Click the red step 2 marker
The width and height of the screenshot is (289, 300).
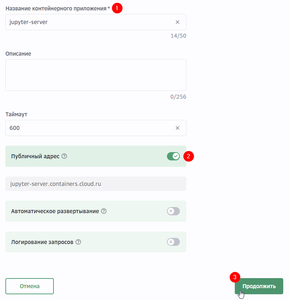pyautogui.click(x=188, y=156)
